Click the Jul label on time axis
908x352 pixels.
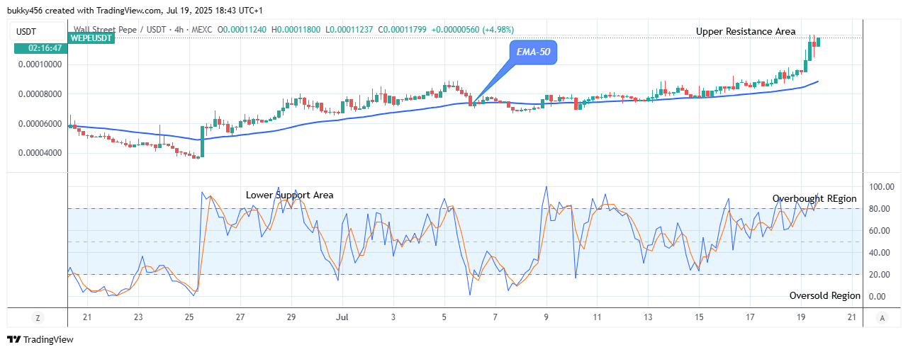tap(342, 318)
